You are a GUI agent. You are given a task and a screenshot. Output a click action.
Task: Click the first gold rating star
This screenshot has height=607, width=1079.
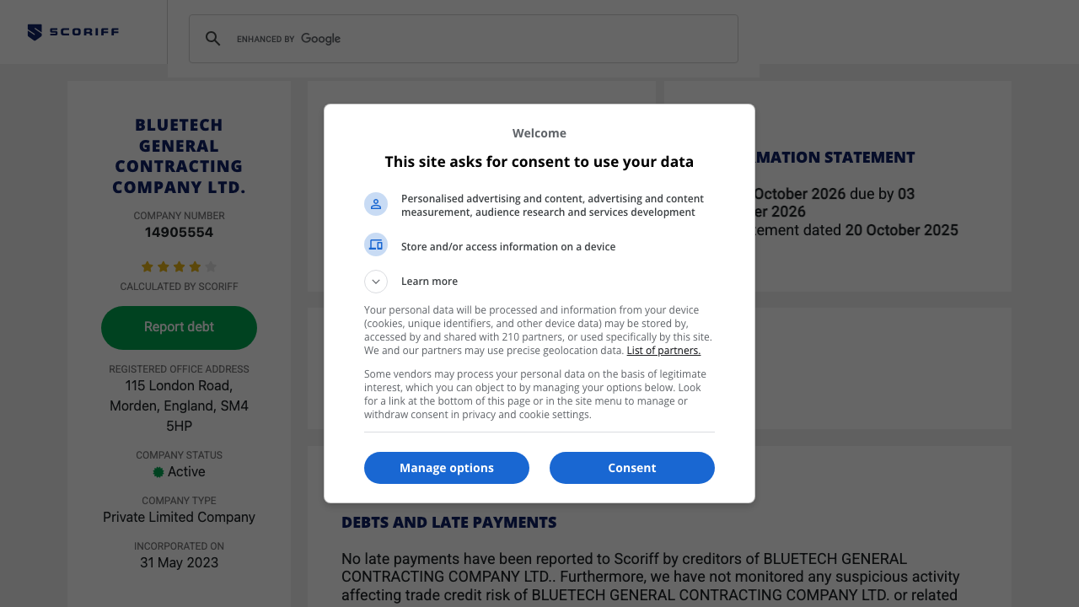click(148, 267)
